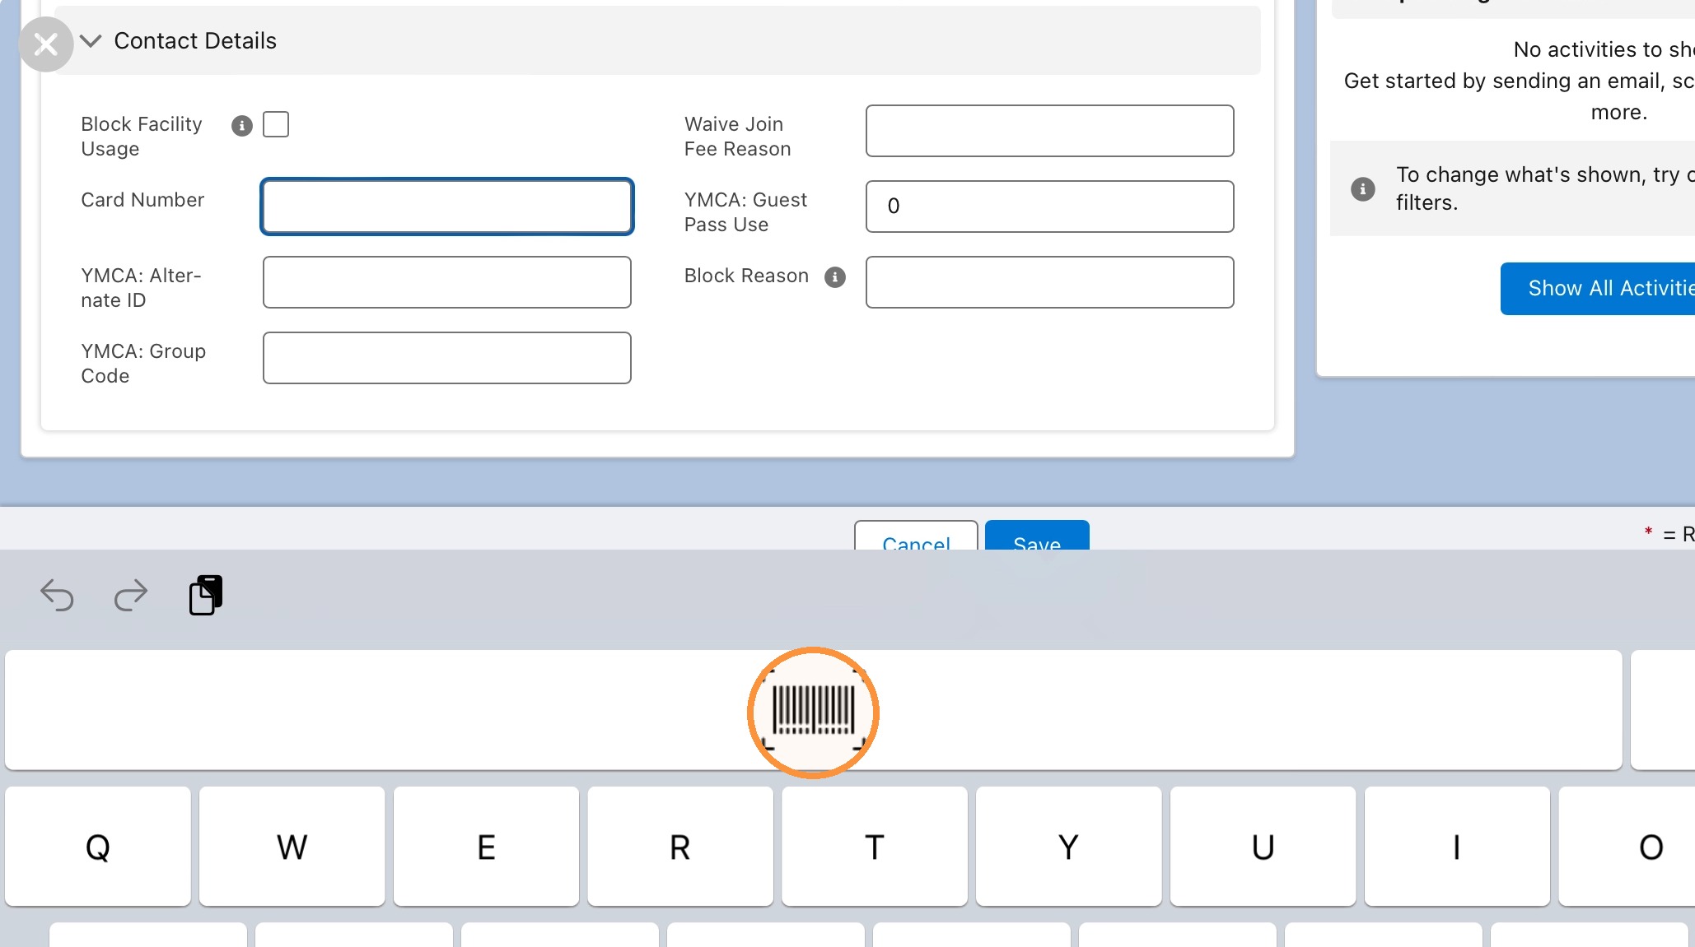Tap the Q key
The height and width of the screenshot is (947, 1695).
pos(98,847)
